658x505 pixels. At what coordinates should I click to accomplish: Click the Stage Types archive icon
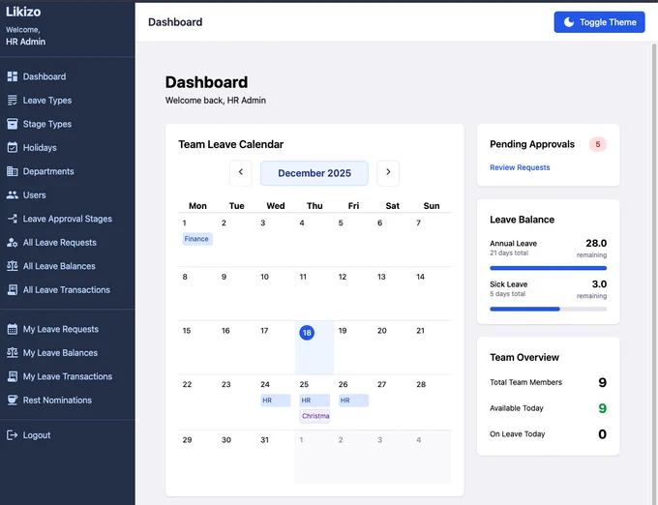coord(13,124)
